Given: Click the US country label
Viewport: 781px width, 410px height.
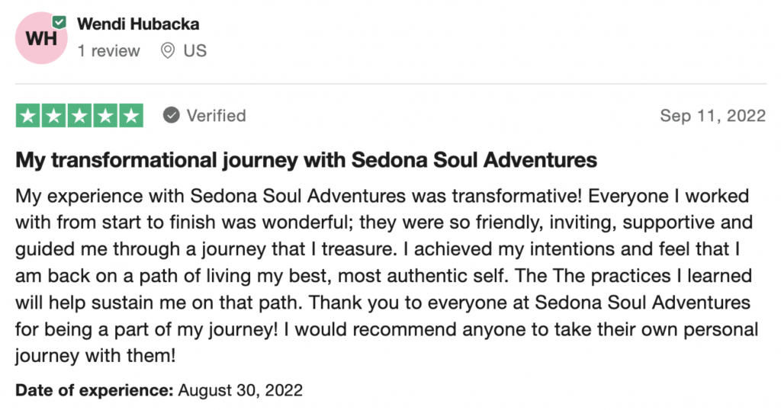Looking at the screenshot, I should click(194, 51).
